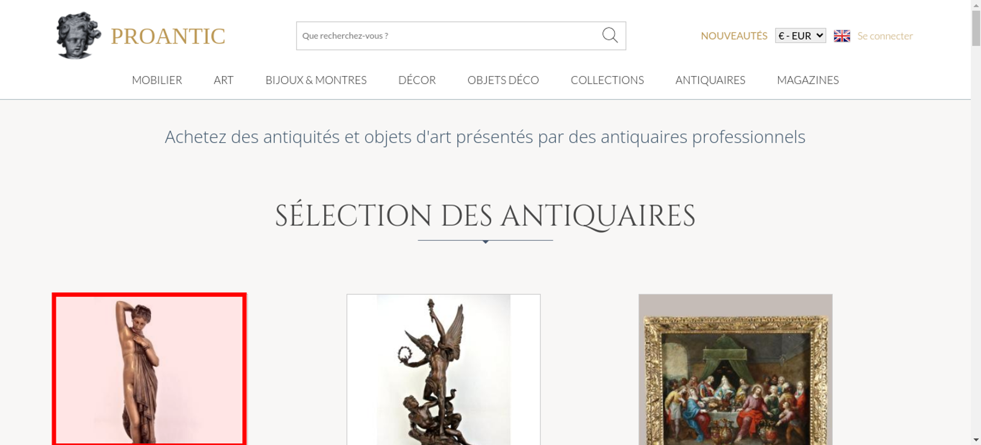The height and width of the screenshot is (445, 981).
Task: View the winged figure bronze sculpture
Action: (443, 370)
